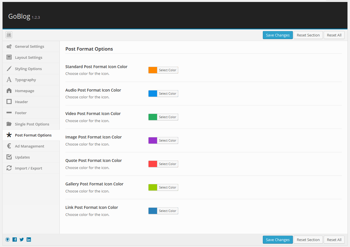
Task: Open the Typography section
Action: [31, 80]
